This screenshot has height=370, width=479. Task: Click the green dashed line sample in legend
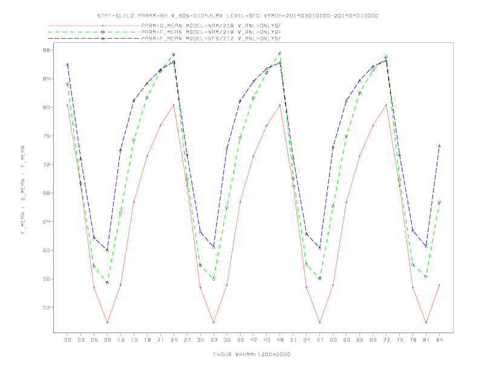click(94, 32)
